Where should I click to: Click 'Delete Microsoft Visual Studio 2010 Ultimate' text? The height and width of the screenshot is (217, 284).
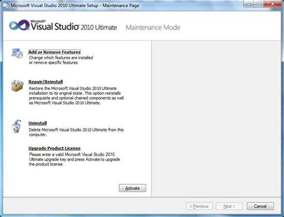pos(76,132)
